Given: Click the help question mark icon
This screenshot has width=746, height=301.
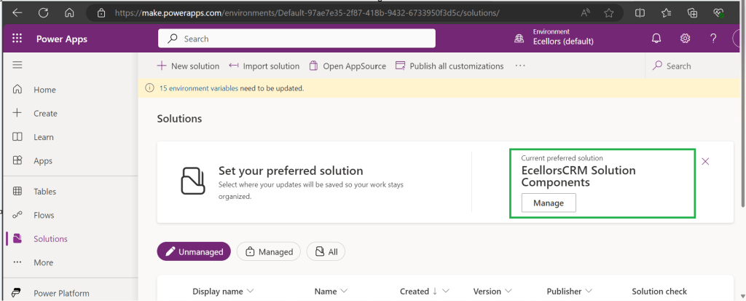Looking at the screenshot, I should click(713, 39).
